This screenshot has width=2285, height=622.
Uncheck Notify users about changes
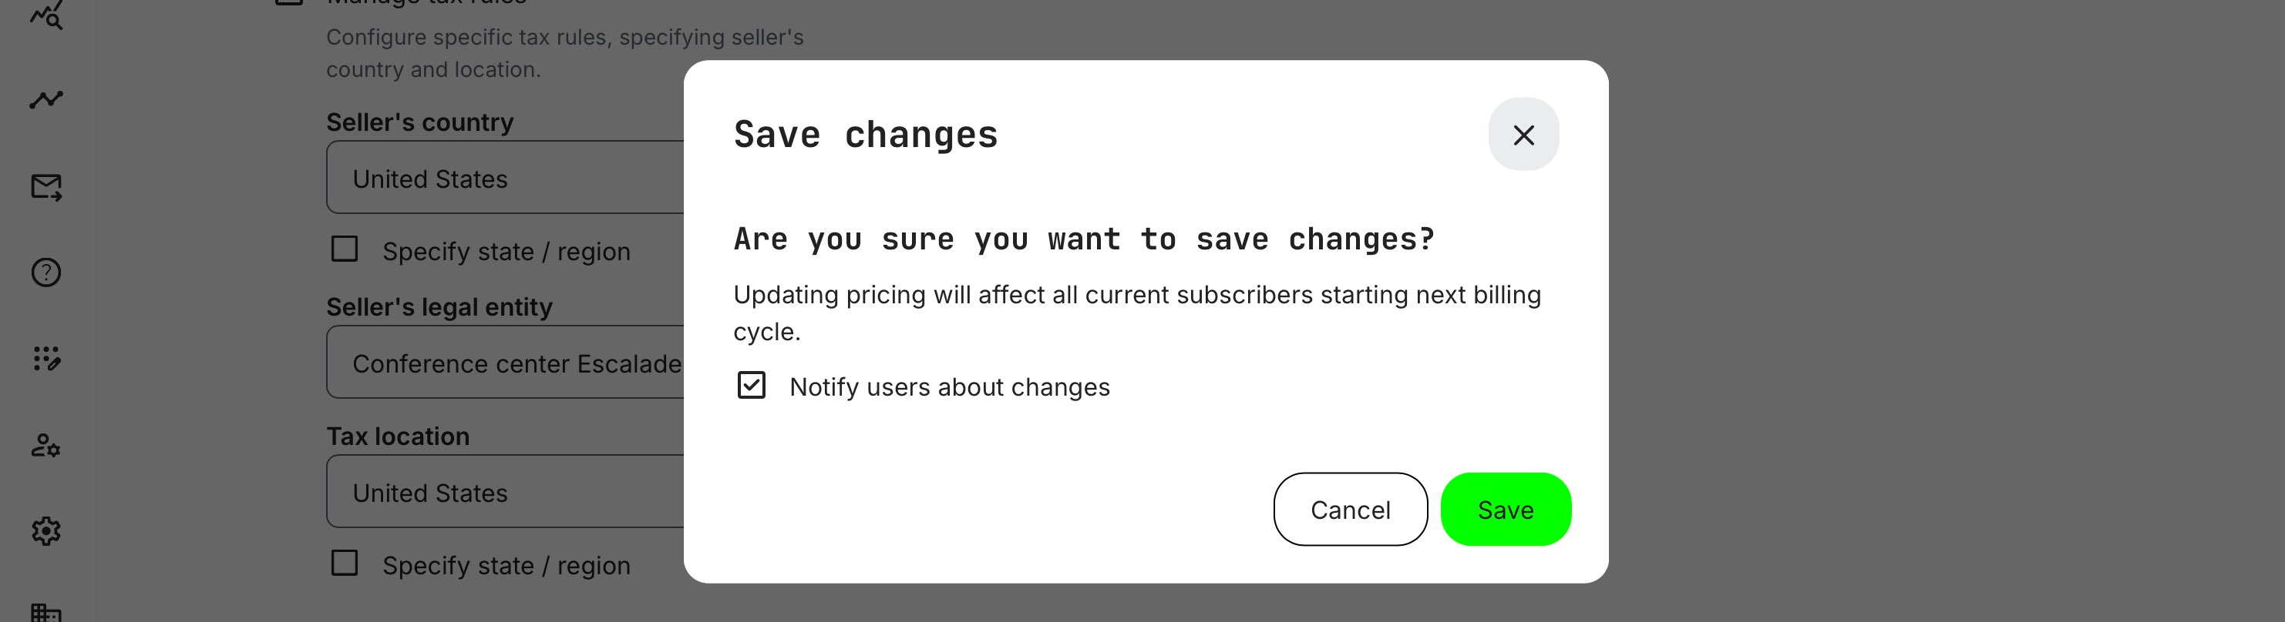pyautogui.click(x=752, y=386)
